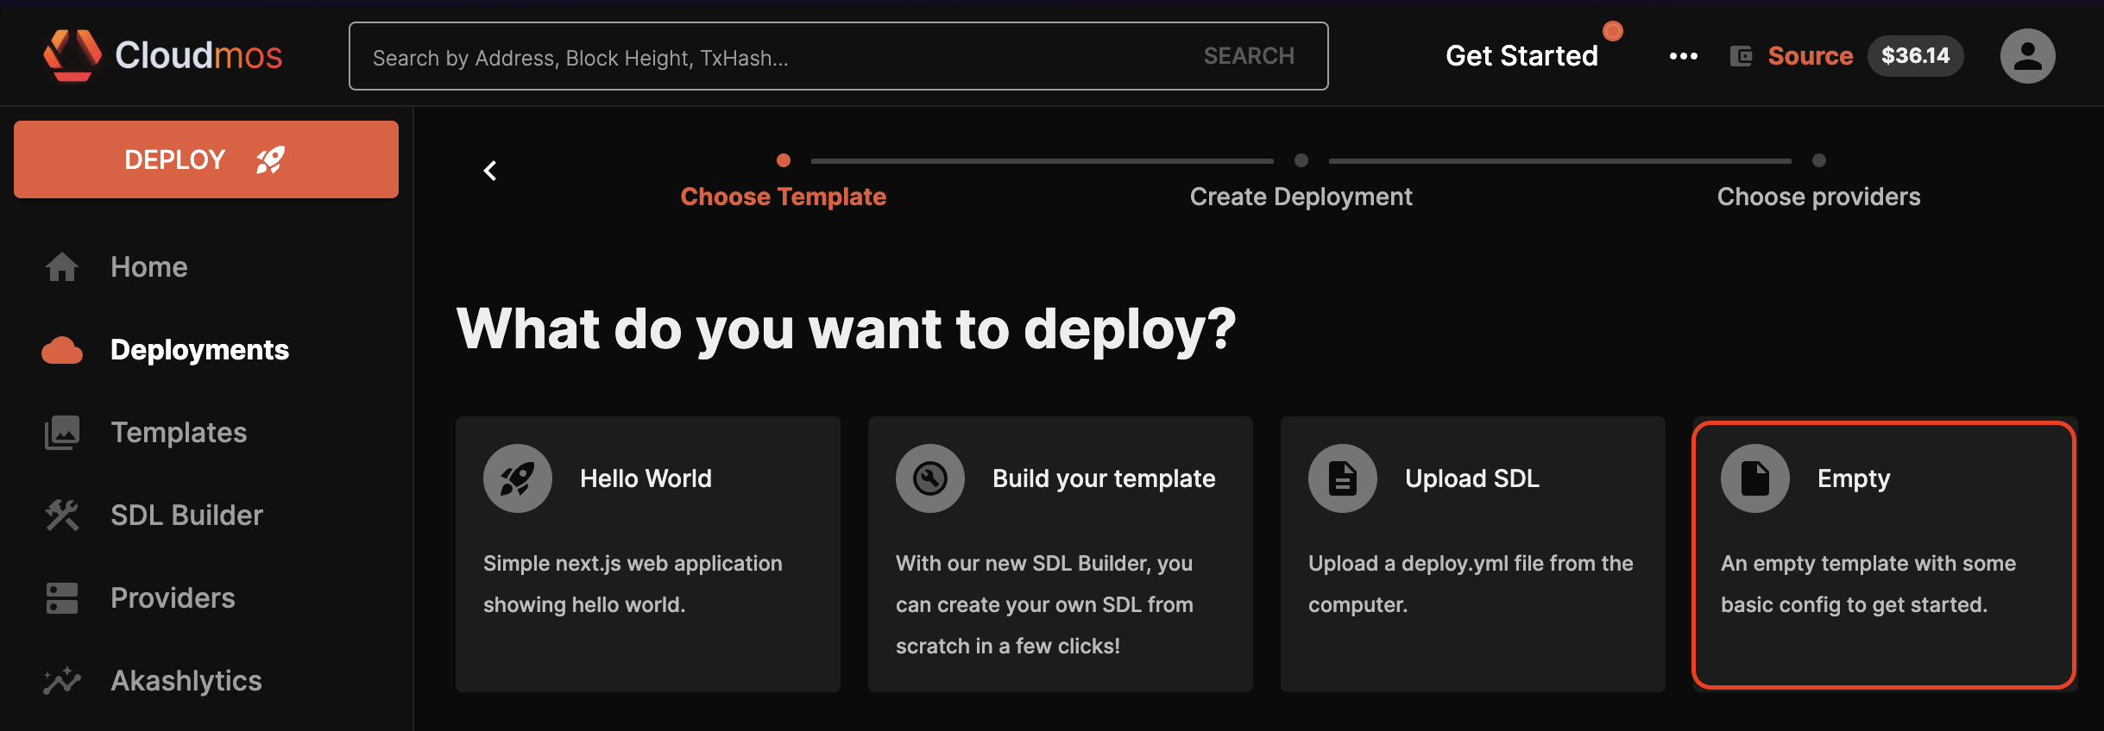Click the wallet icon next to Source
Screen dimensions: 2104x731
tap(1742, 56)
